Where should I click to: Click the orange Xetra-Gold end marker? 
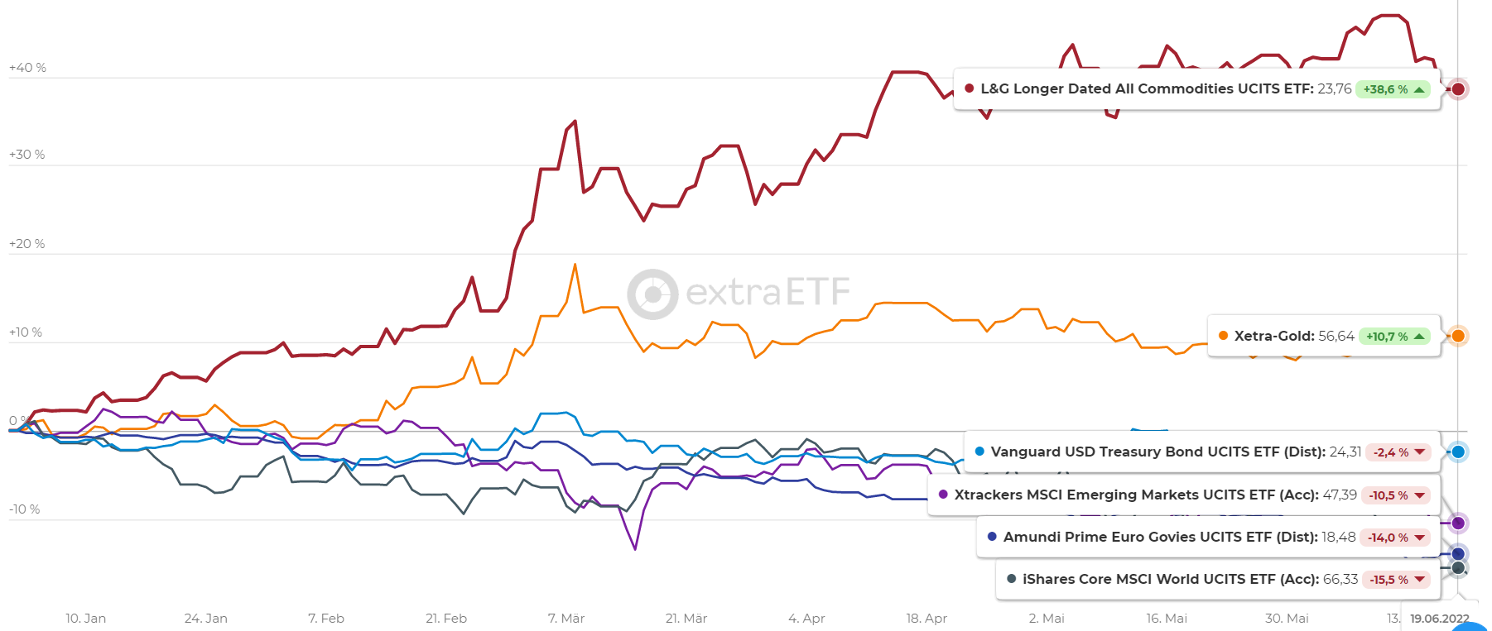click(x=1458, y=336)
